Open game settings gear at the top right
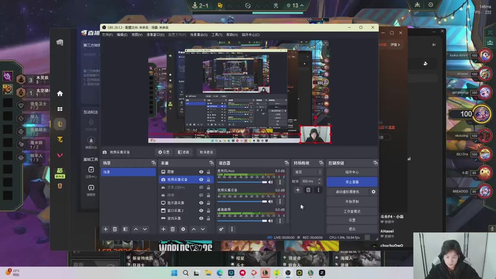This screenshot has width=496, height=279. 430,5
